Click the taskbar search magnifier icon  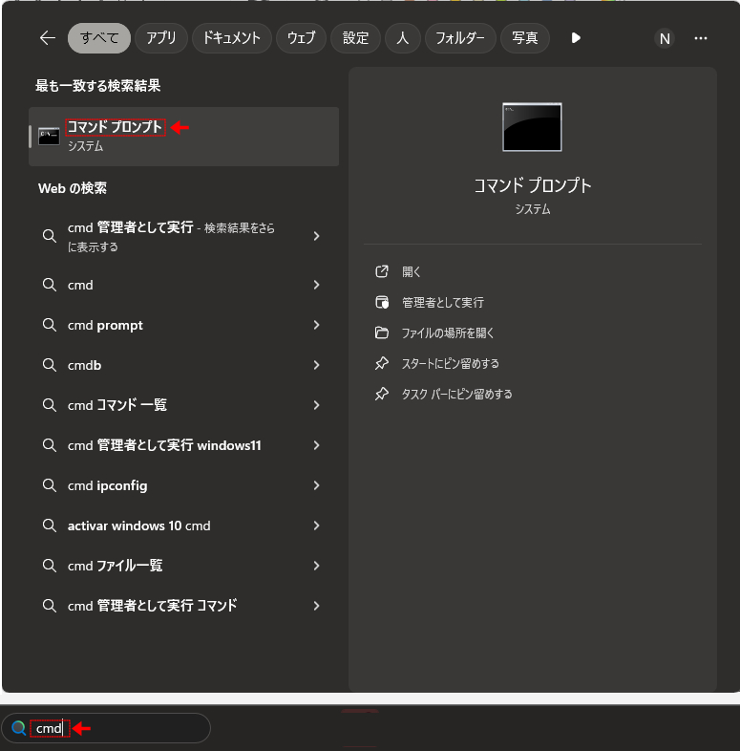click(19, 728)
